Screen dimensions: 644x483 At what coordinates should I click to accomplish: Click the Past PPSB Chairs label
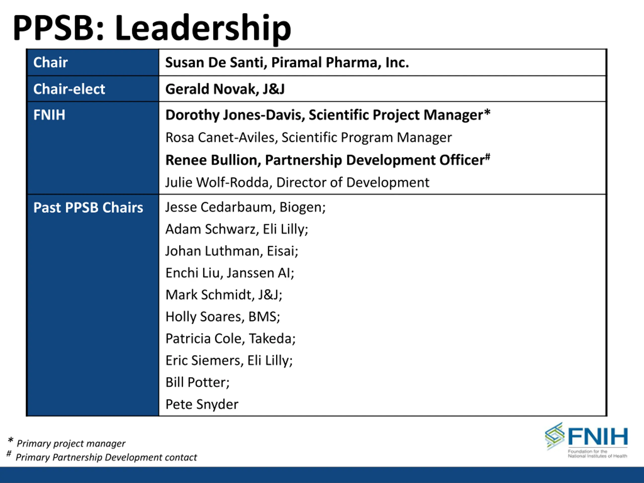pyautogui.click(x=88, y=208)
